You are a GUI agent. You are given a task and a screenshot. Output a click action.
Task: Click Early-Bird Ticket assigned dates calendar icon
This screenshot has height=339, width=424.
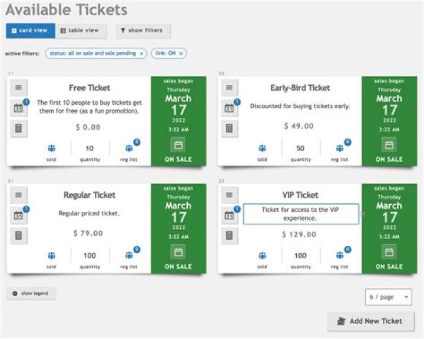pos(229,108)
